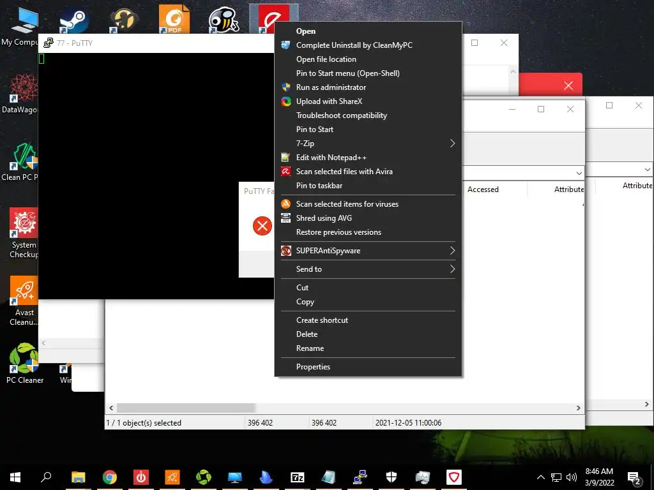654x490 pixels.
Task: Open Windows Security shield in taskbar
Action: (392, 477)
